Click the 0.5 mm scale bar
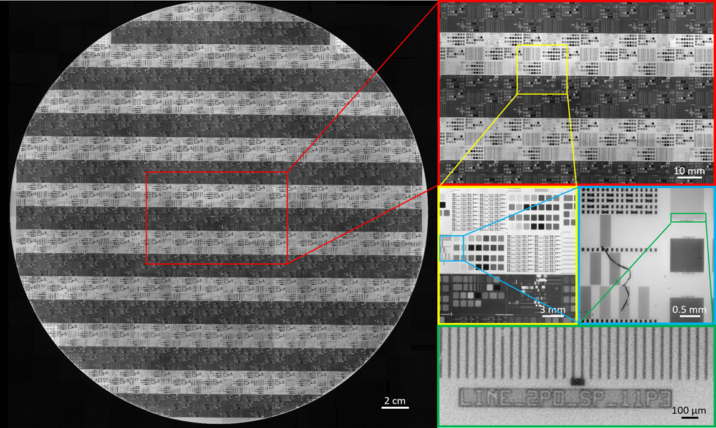 tap(689, 316)
